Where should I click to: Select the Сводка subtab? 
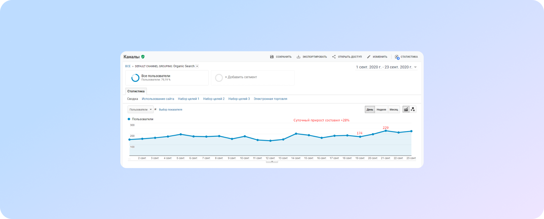point(132,99)
